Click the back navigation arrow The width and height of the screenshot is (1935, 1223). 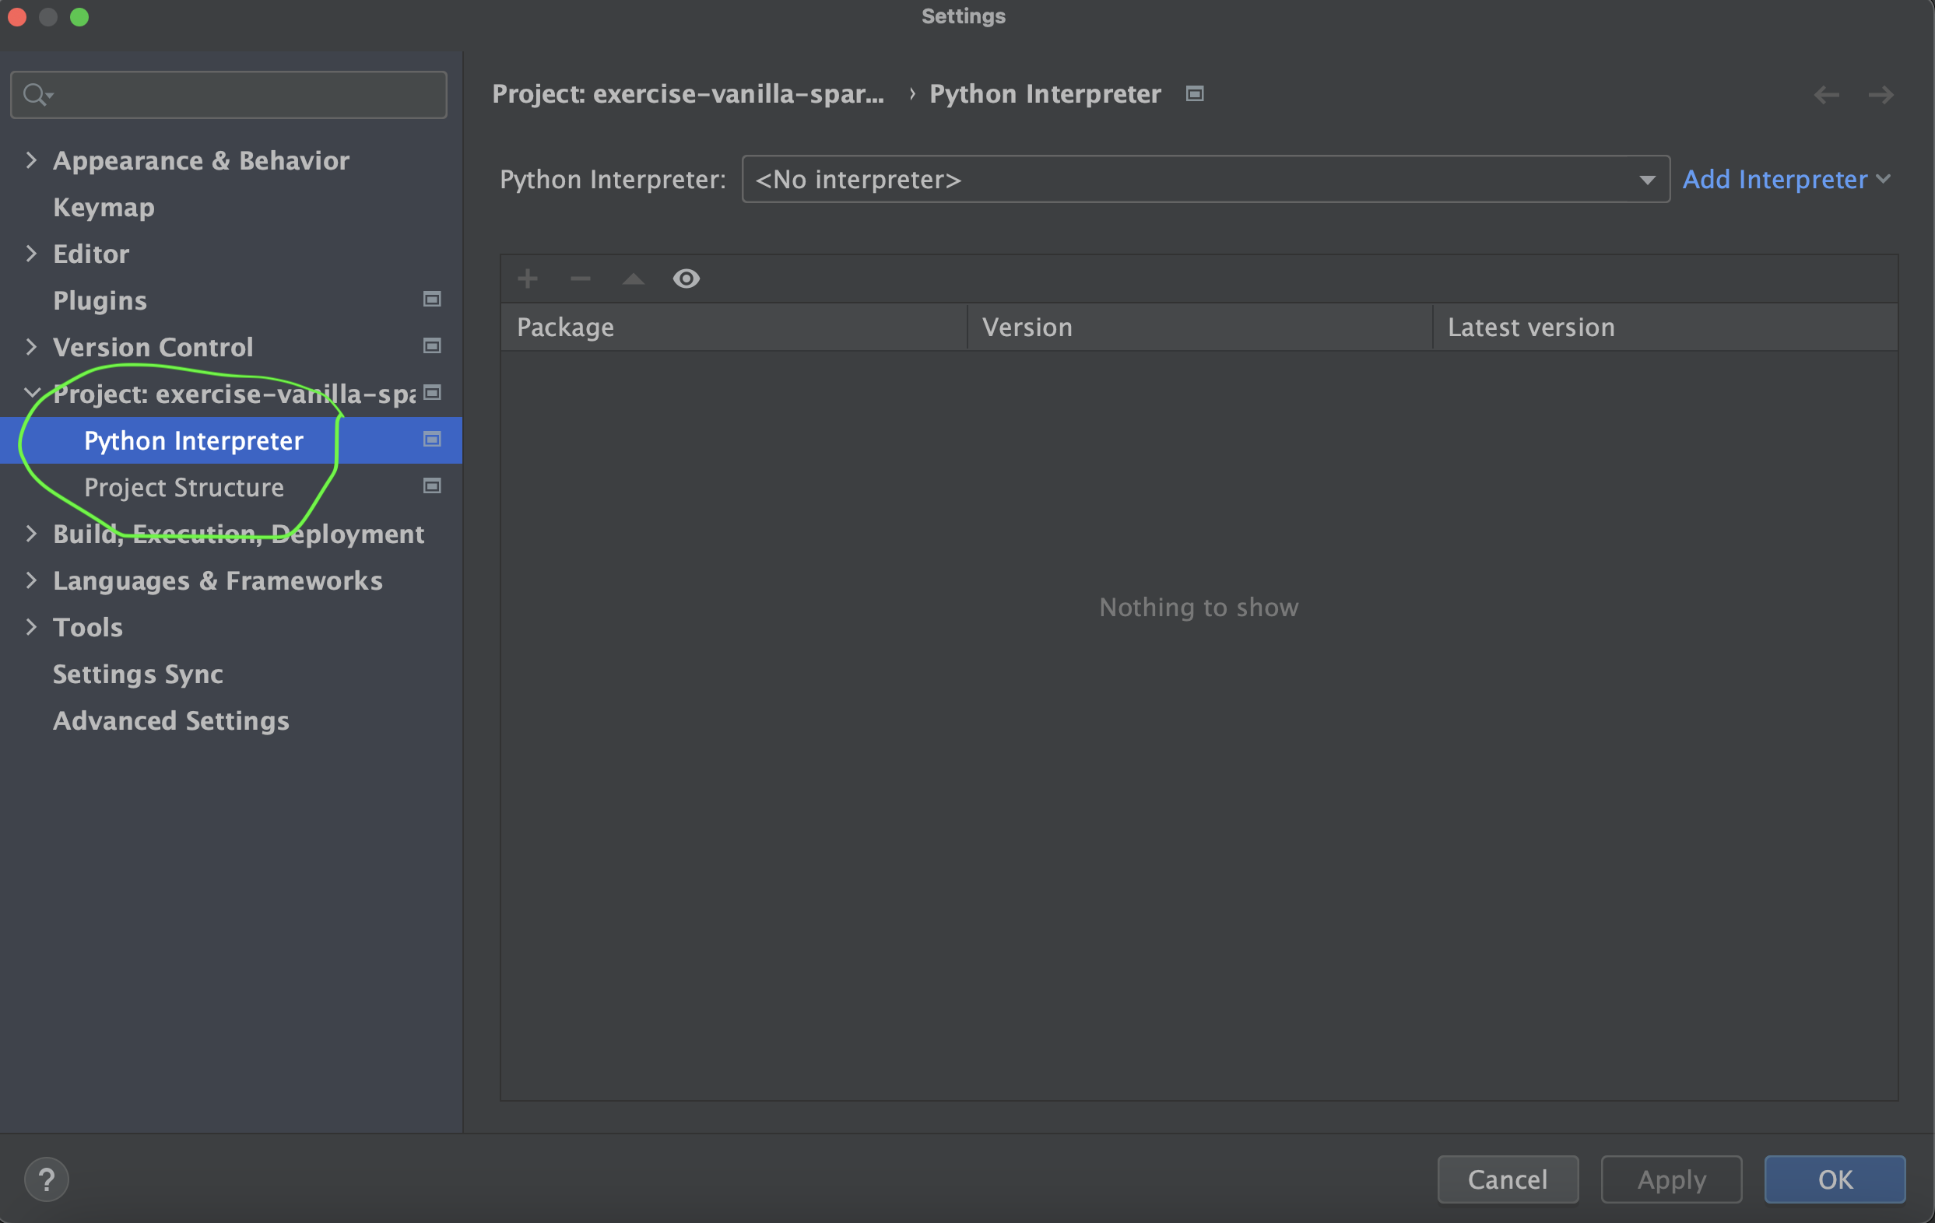click(x=1826, y=95)
